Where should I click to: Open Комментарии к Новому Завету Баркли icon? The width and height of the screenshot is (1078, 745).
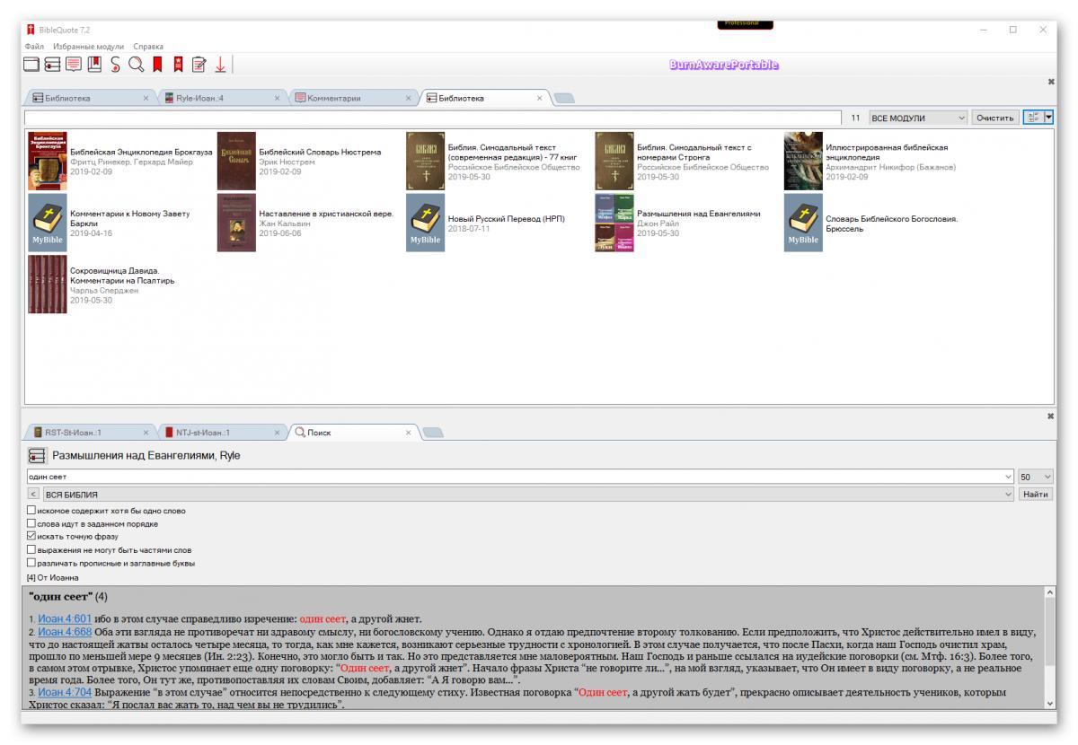coord(47,223)
